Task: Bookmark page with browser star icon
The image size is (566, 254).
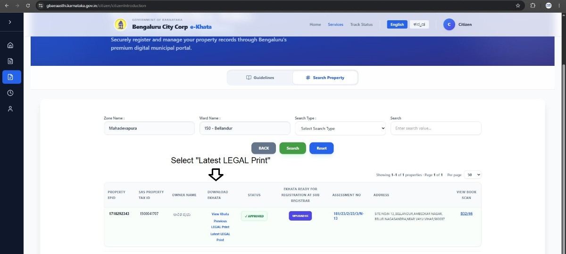Action: (x=518, y=6)
